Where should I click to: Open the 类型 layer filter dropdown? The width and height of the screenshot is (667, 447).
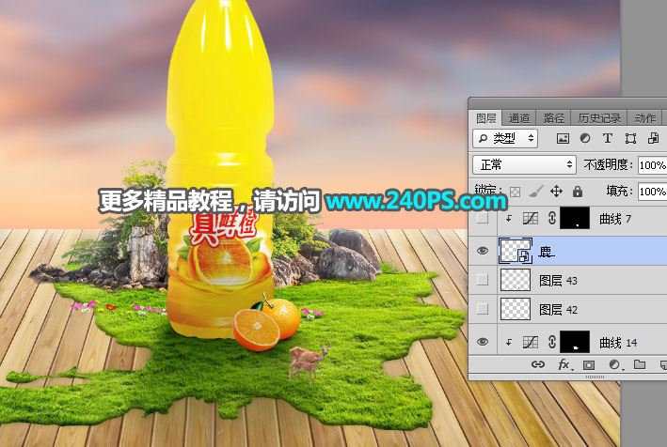click(505, 138)
